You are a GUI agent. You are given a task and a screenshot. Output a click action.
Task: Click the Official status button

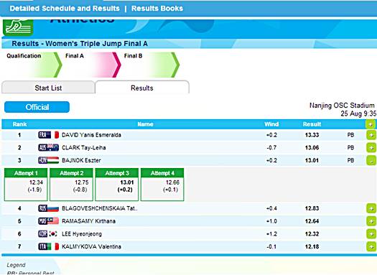tap(37, 107)
